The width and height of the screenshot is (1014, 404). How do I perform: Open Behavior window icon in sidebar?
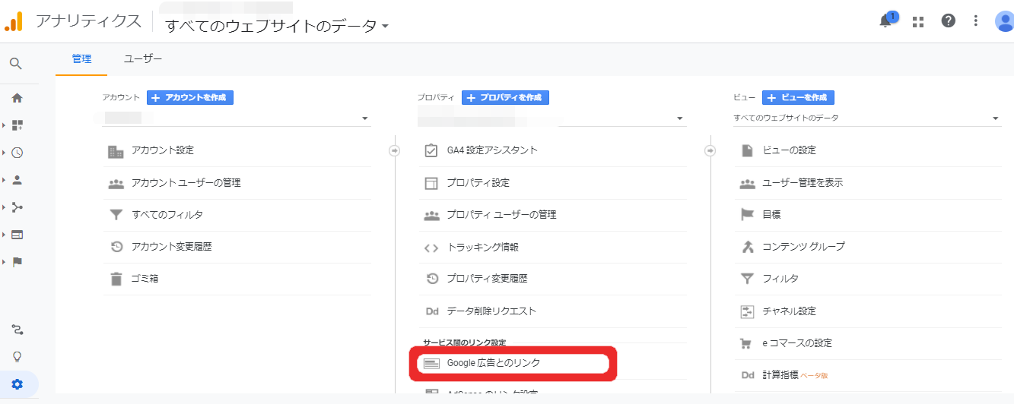(17, 235)
